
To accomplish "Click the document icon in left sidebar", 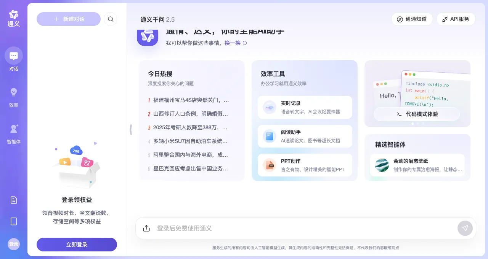I will click(14, 200).
